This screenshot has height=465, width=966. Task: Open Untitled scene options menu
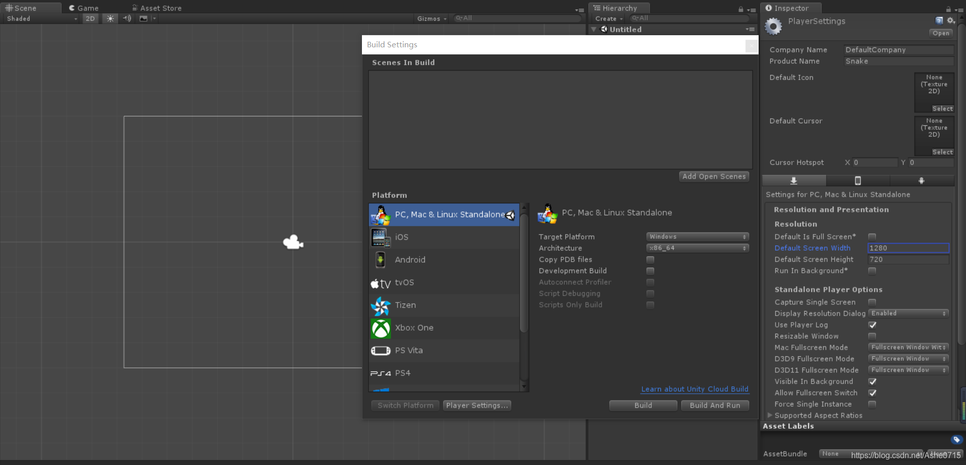[750, 29]
